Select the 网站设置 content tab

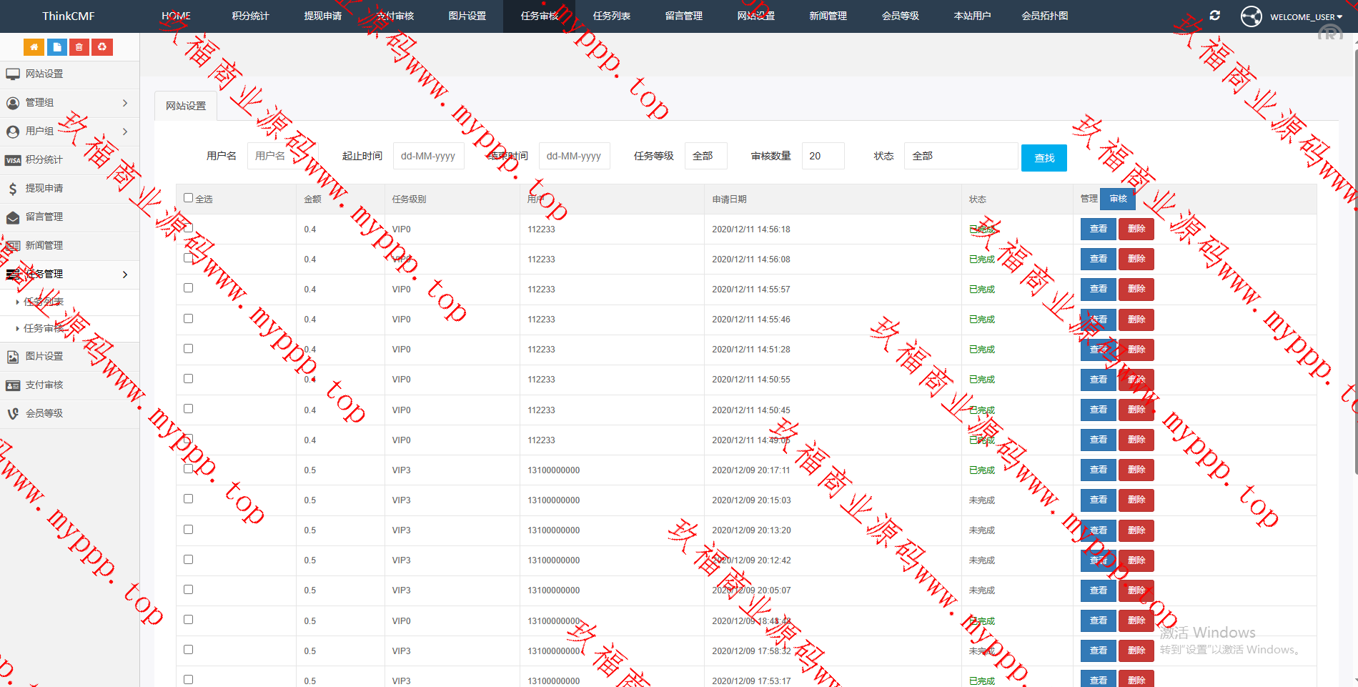(x=186, y=106)
